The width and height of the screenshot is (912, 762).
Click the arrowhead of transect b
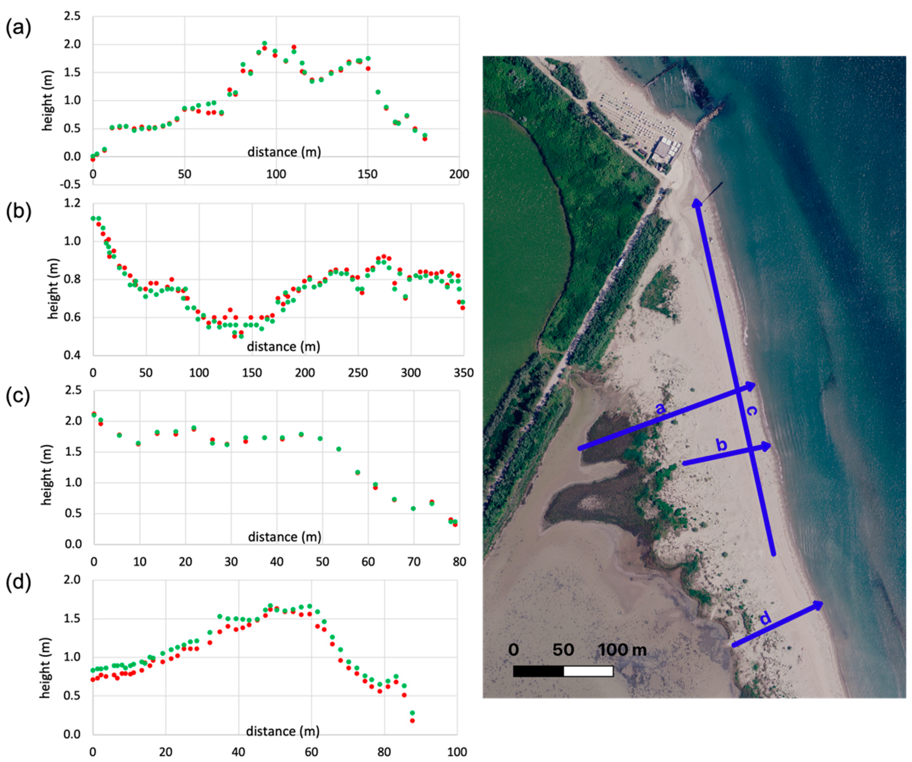[x=766, y=446]
